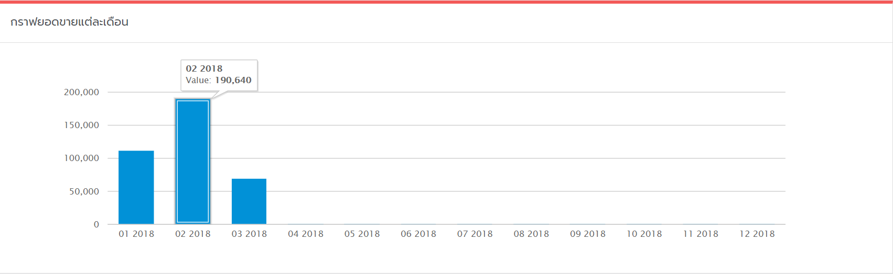The image size is (893, 274).
Task: Select the 05 2018 axis label
Action: (362, 234)
